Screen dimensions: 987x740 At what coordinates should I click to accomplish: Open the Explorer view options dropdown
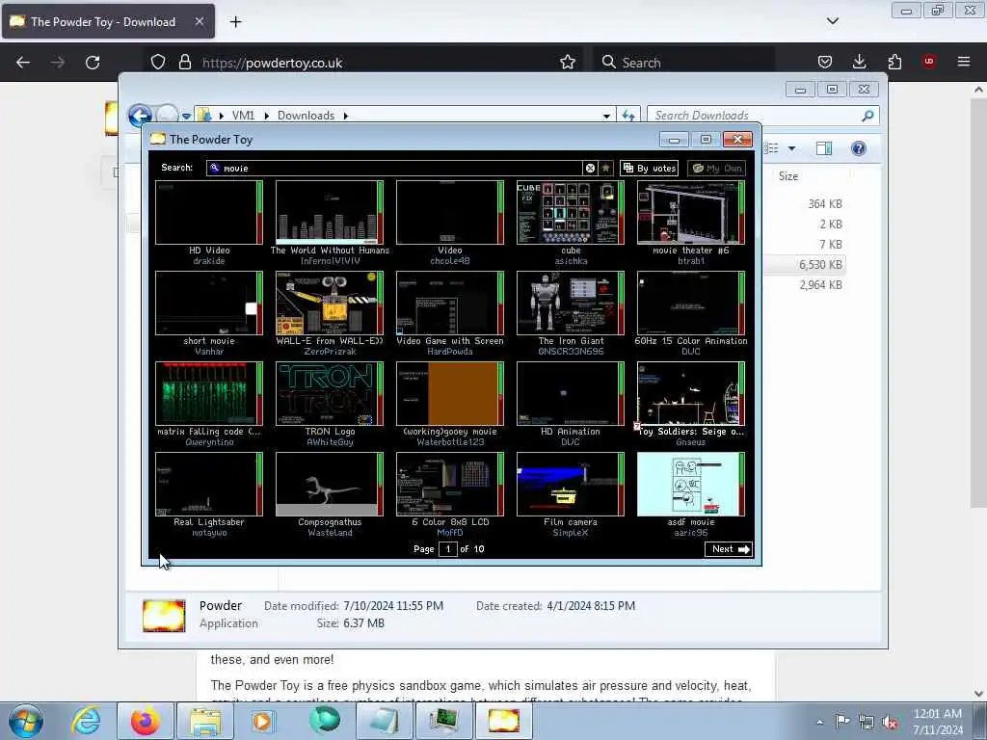point(792,148)
